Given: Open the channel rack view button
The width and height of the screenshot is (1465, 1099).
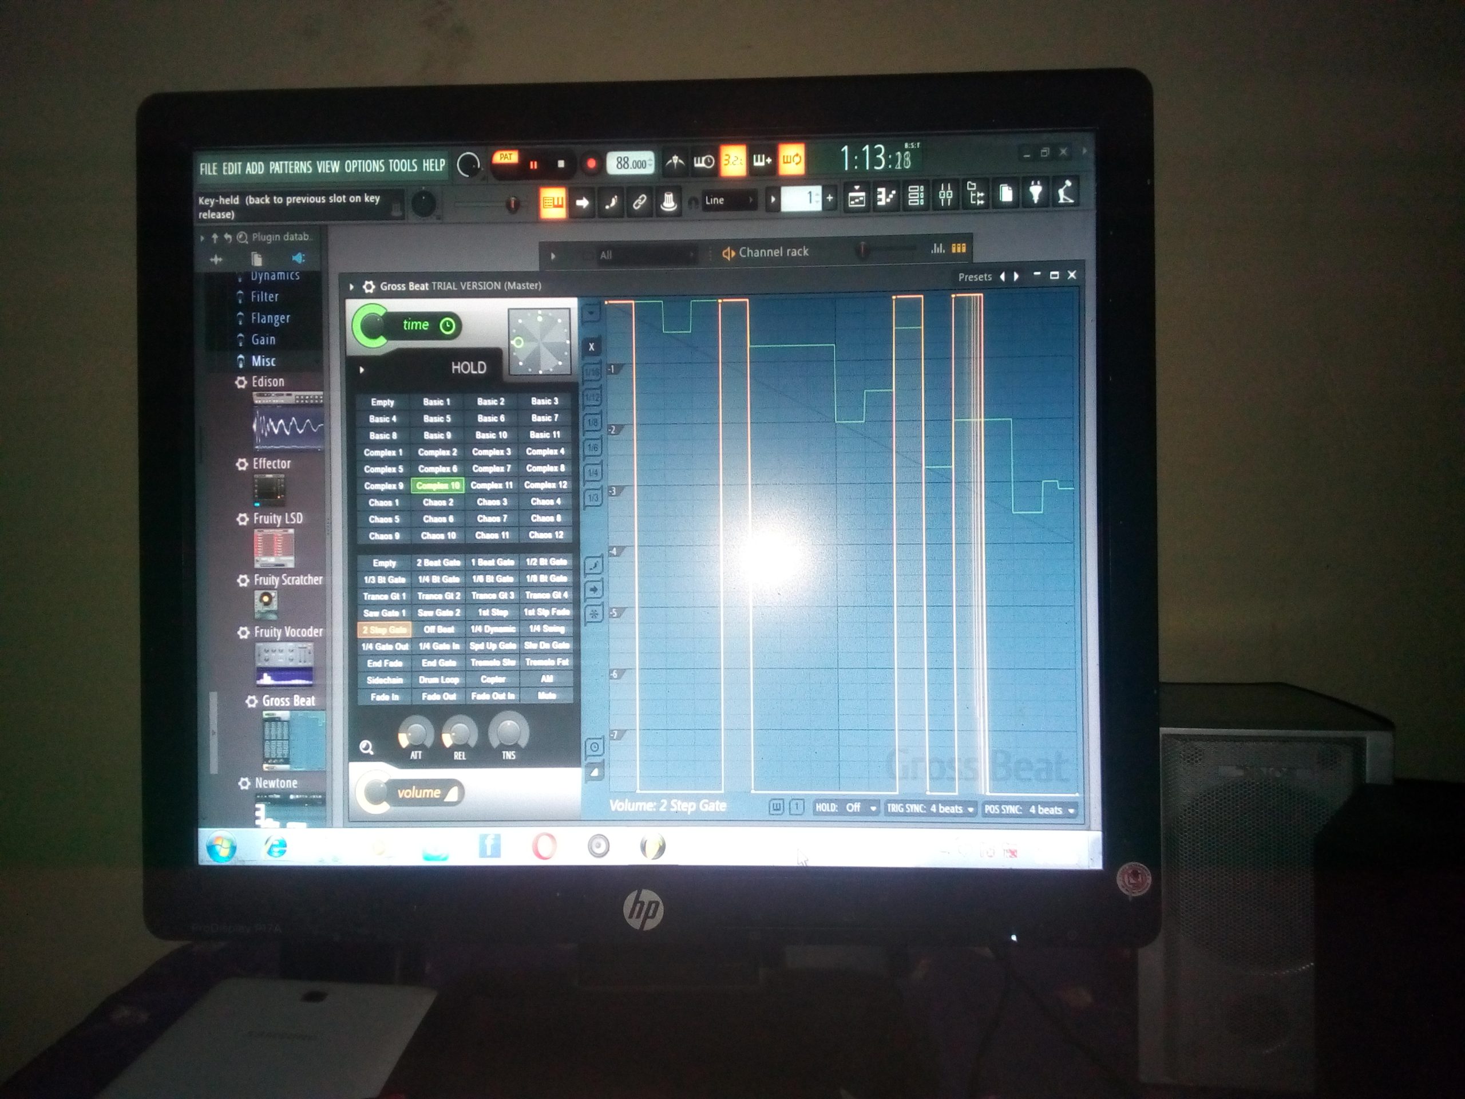Looking at the screenshot, I should [x=916, y=195].
